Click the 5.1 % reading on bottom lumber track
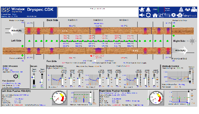The image size is (199, 114). [135, 51]
